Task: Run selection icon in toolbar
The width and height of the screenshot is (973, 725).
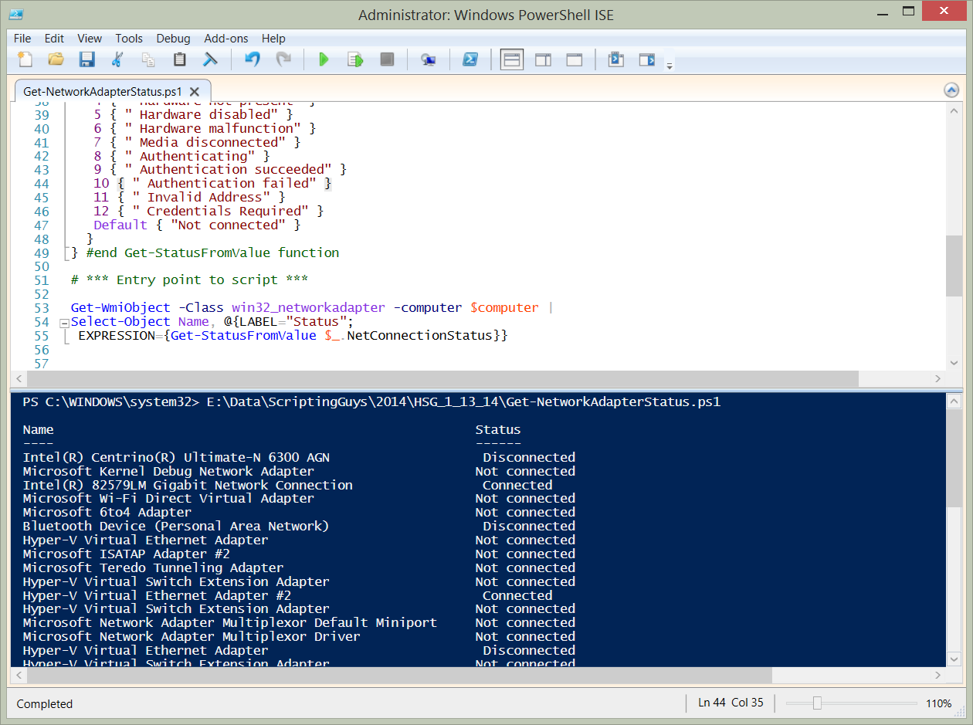Action: (x=355, y=59)
